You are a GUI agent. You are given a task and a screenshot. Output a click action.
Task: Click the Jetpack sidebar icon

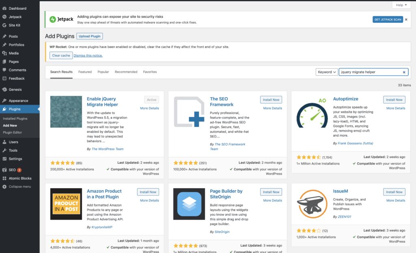(x=4, y=17)
